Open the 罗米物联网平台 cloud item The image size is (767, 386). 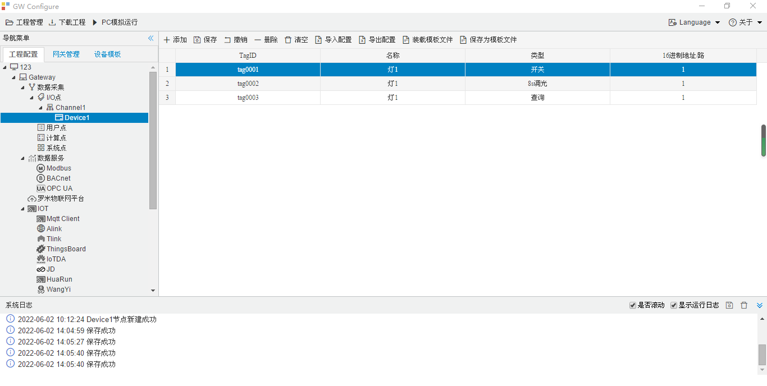56,199
